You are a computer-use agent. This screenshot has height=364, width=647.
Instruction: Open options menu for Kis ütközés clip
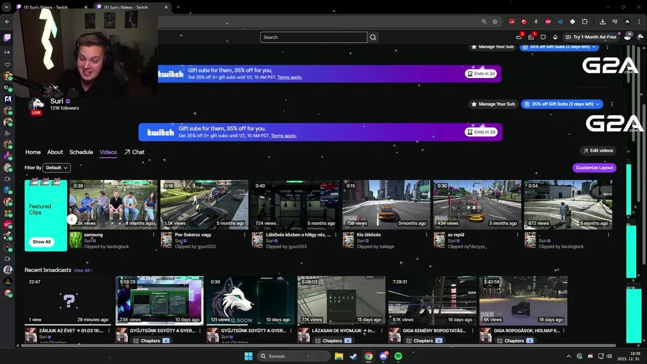pyautogui.click(x=427, y=235)
